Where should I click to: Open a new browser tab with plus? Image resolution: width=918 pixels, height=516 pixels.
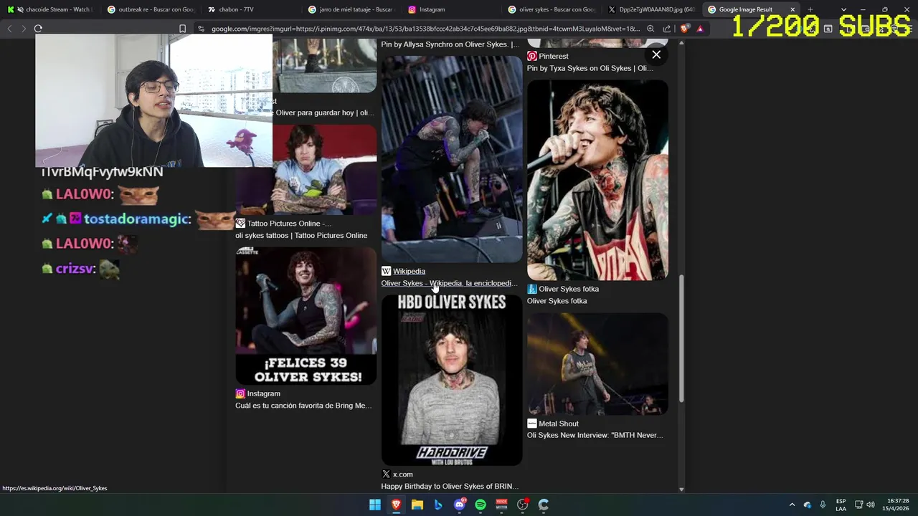coord(810,9)
